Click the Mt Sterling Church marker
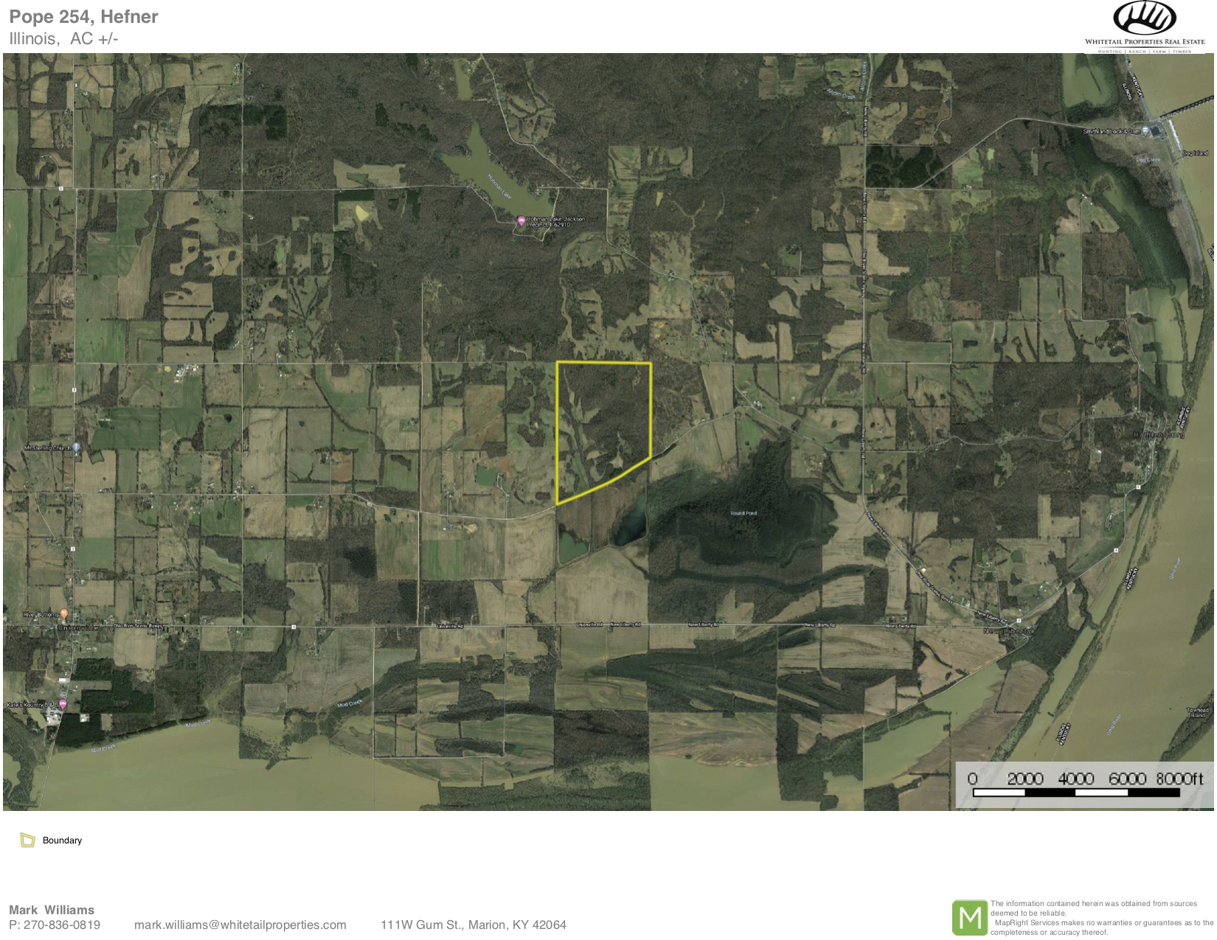Image resolution: width=1217 pixels, height=940 pixels. (77, 448)
